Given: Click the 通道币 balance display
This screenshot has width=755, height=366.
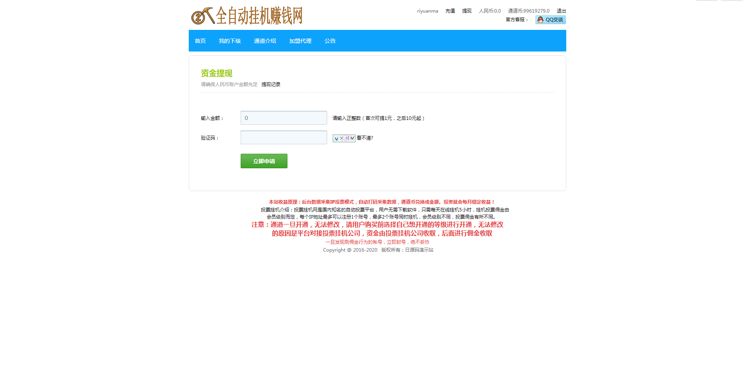Looking at the screenshot, I should [528, 11].
